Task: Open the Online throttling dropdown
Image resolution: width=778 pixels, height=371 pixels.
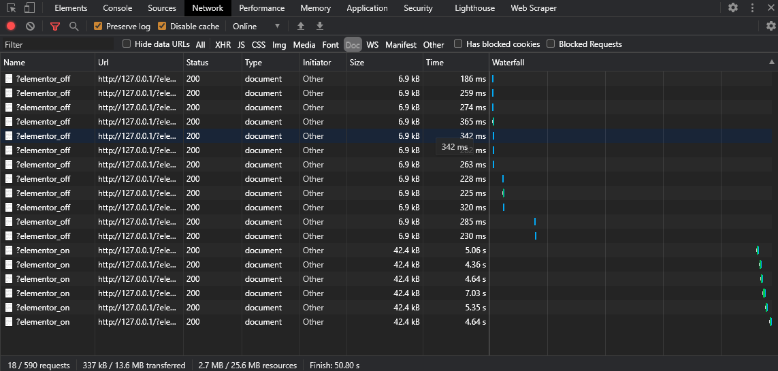Action: [257, 27]
